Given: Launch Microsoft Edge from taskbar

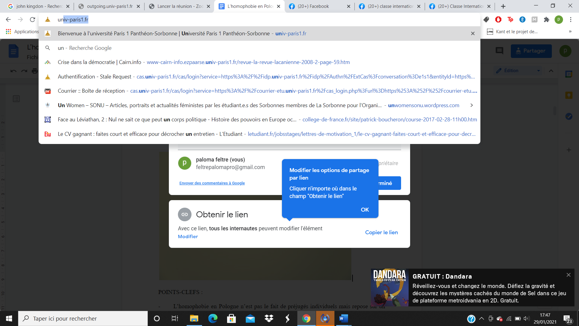Looking at the screenshot, I should coord(213,318).
